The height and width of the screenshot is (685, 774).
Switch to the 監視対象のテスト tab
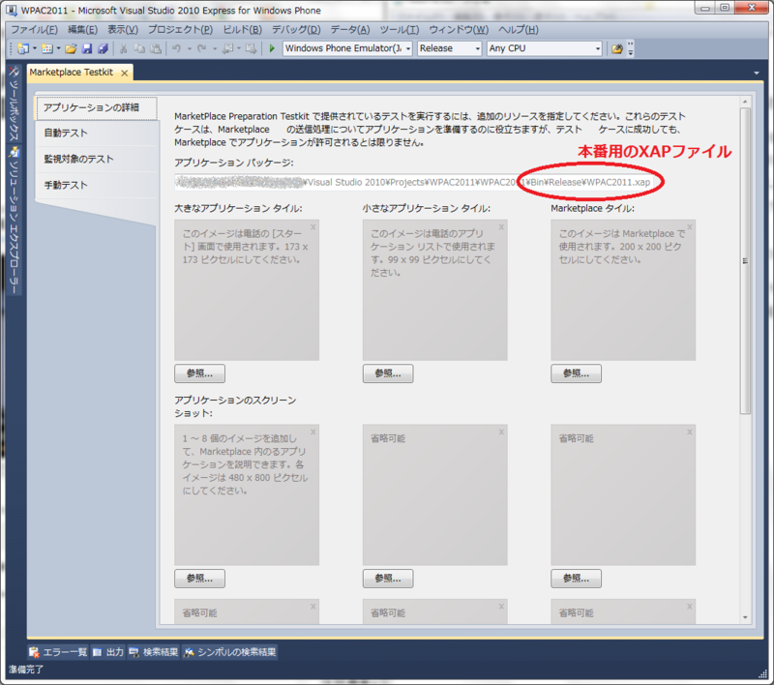pos(97,160)
